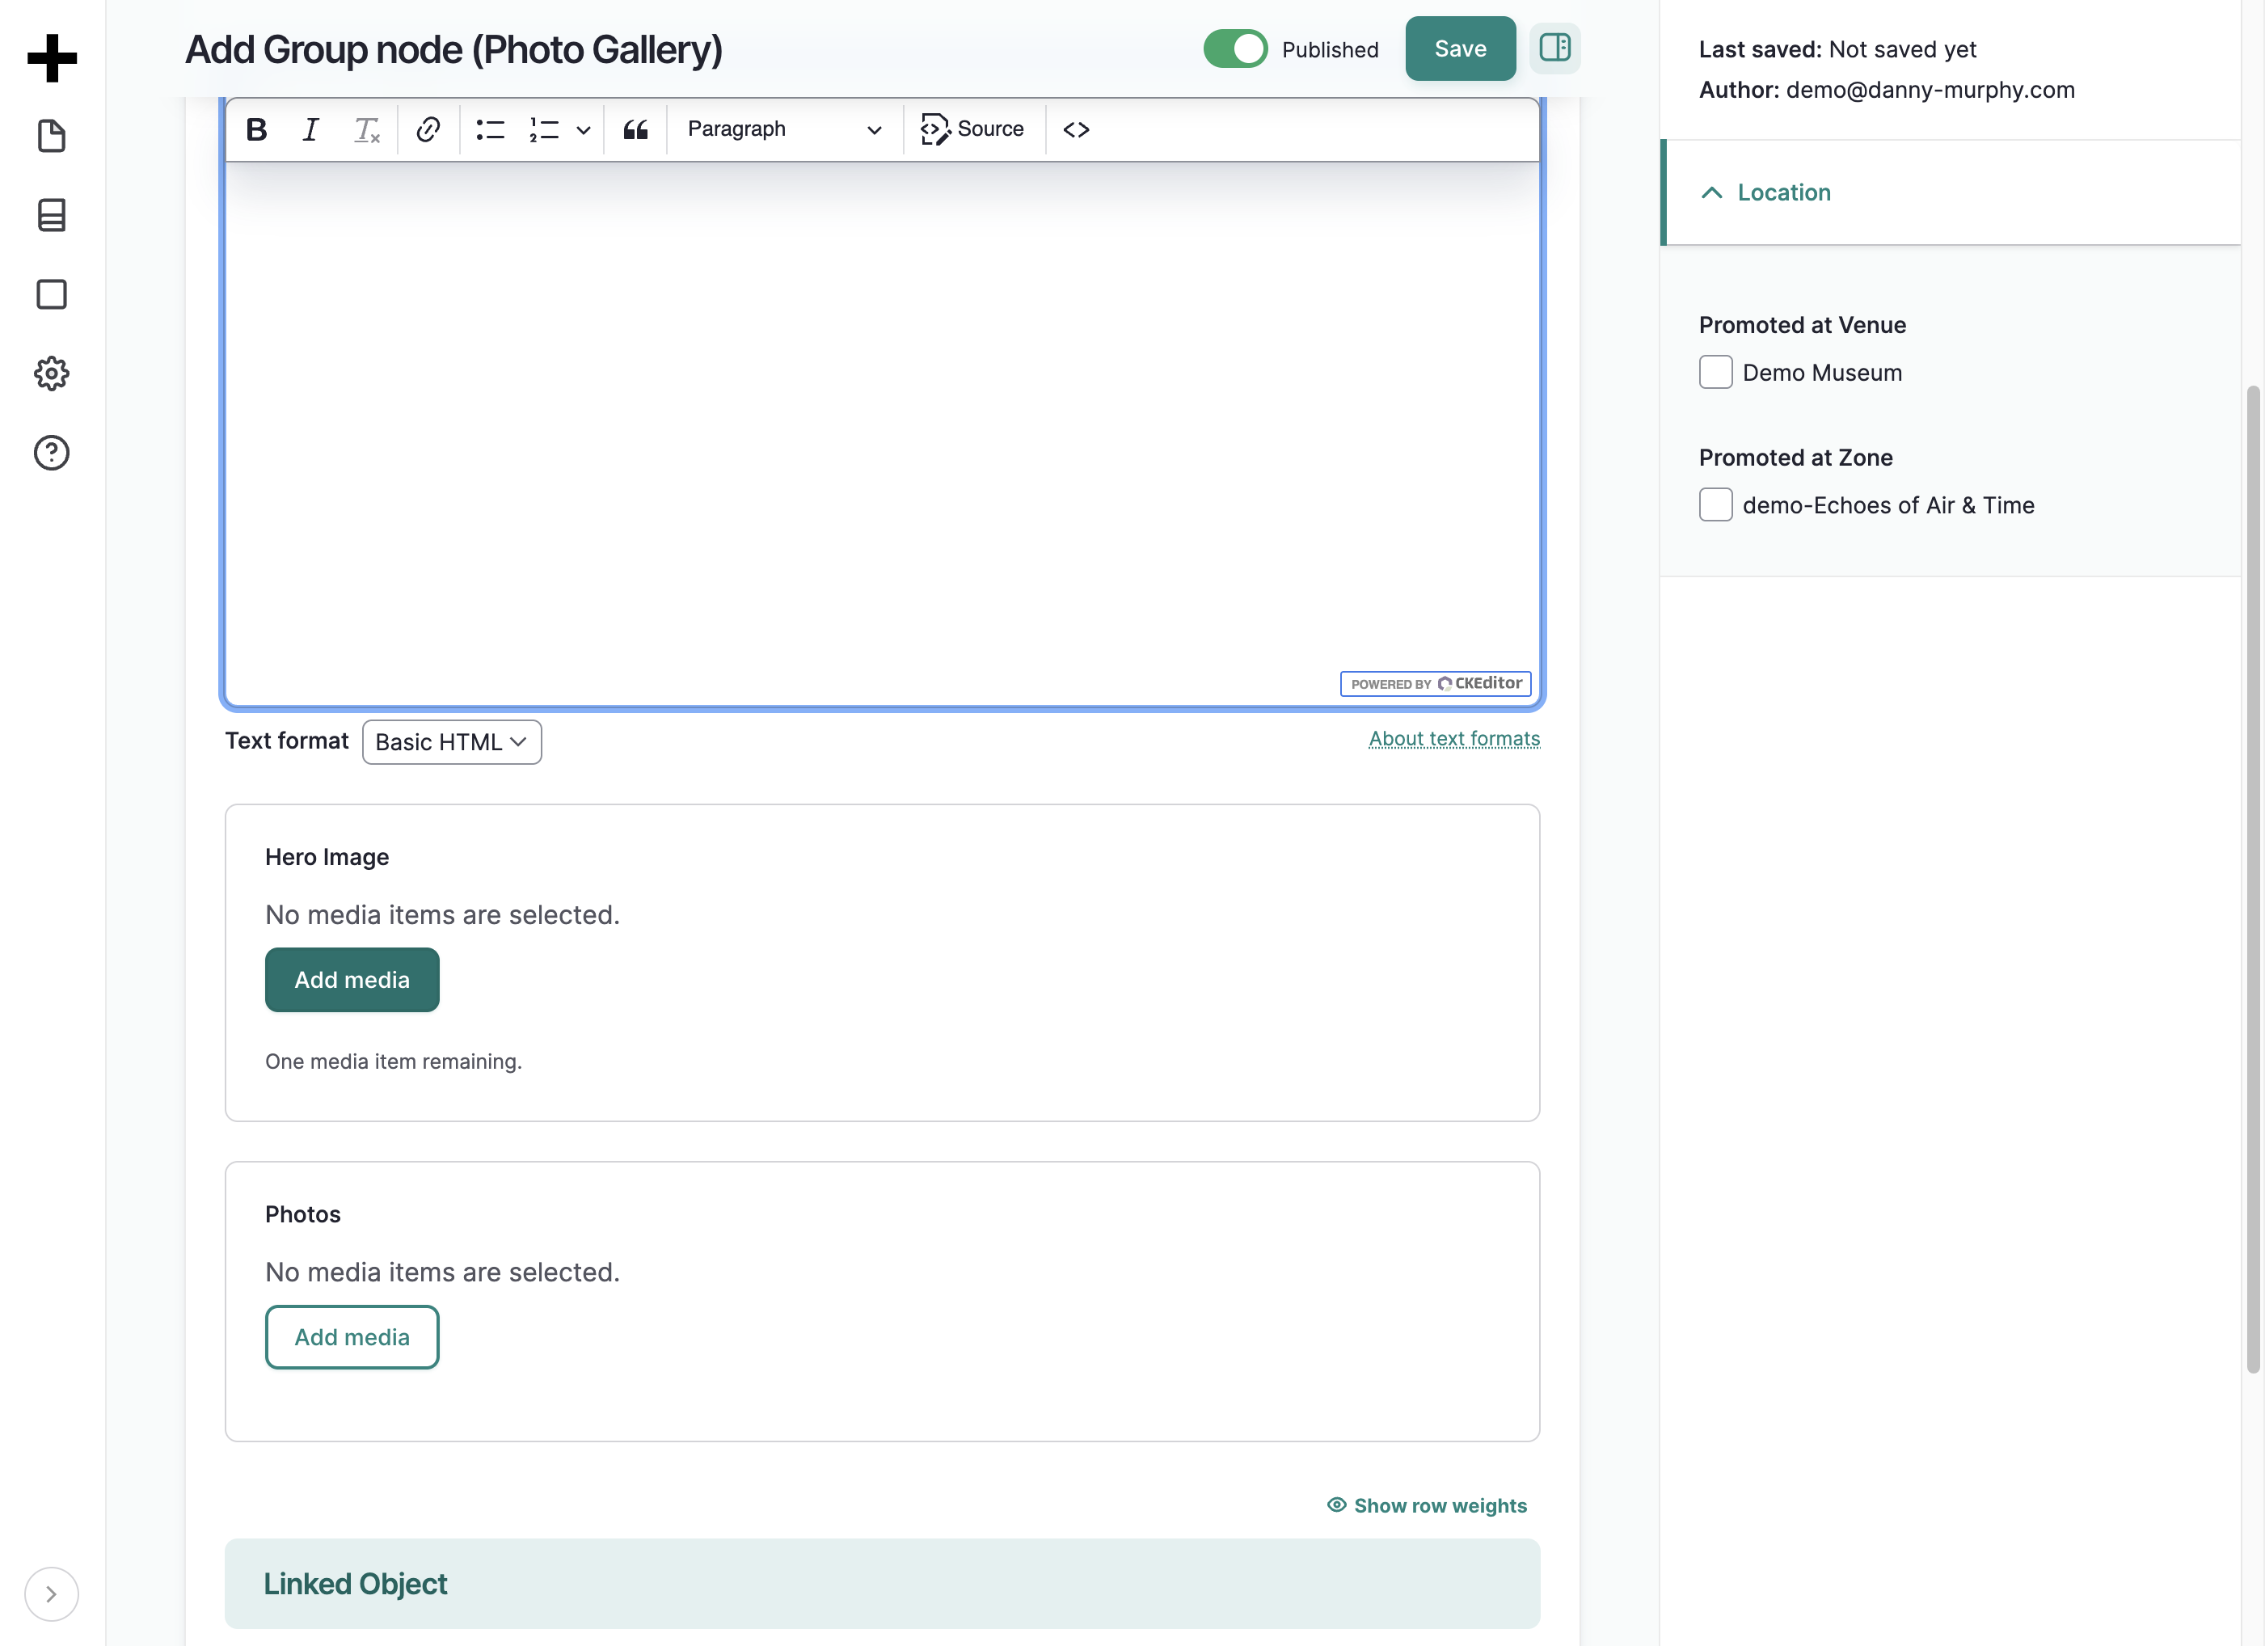The width and height of the screenshot is (2265, 1646).
Task: Collapse the Location section
Action: coord(1951,192)
